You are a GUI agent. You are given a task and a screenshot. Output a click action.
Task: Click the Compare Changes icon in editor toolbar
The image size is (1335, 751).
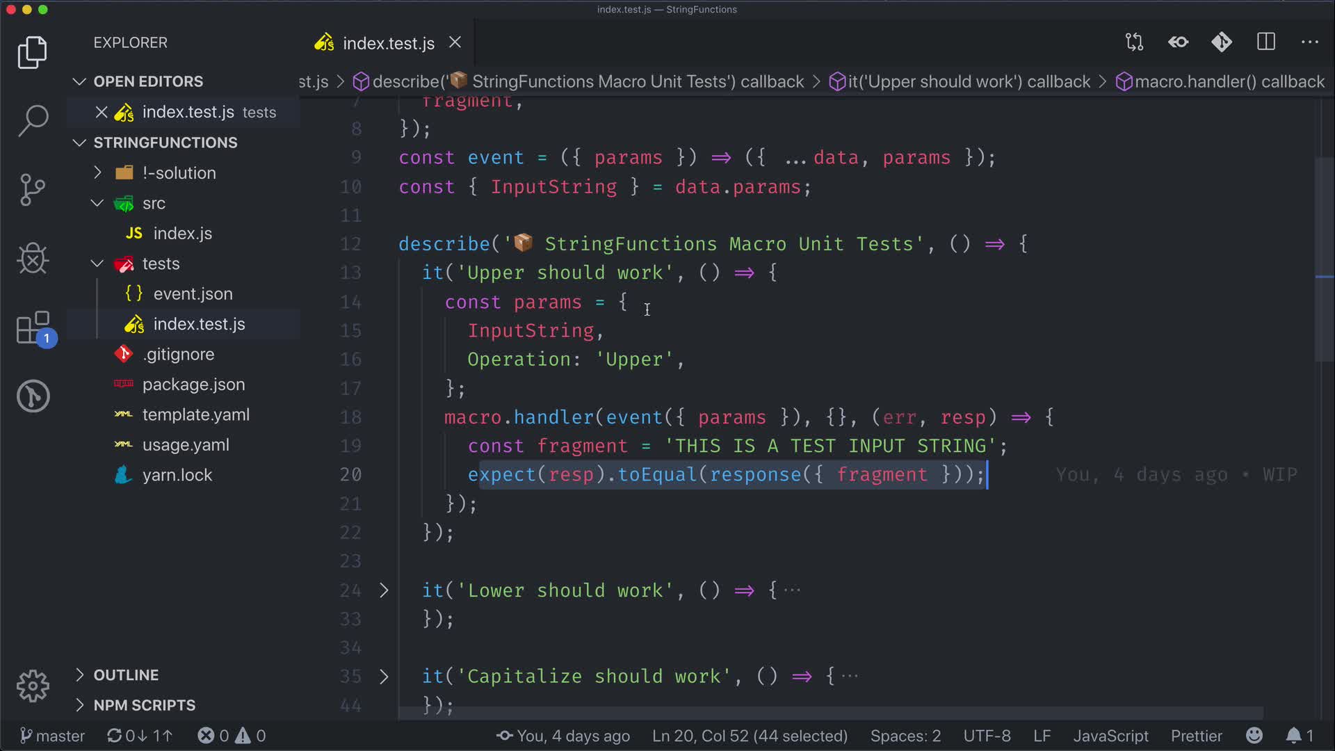(x=1134, y=42)
